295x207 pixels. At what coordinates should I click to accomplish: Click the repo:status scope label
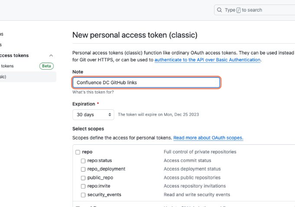[99, 161]
